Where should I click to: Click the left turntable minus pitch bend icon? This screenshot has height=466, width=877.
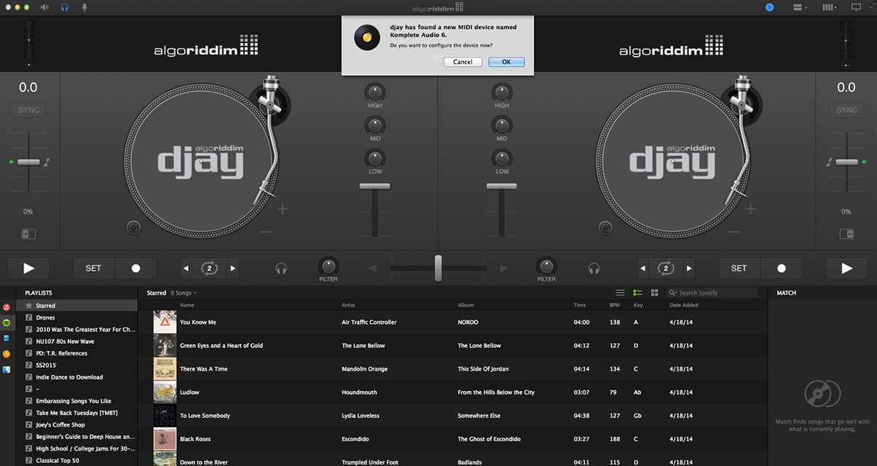[x=267, y=232]
